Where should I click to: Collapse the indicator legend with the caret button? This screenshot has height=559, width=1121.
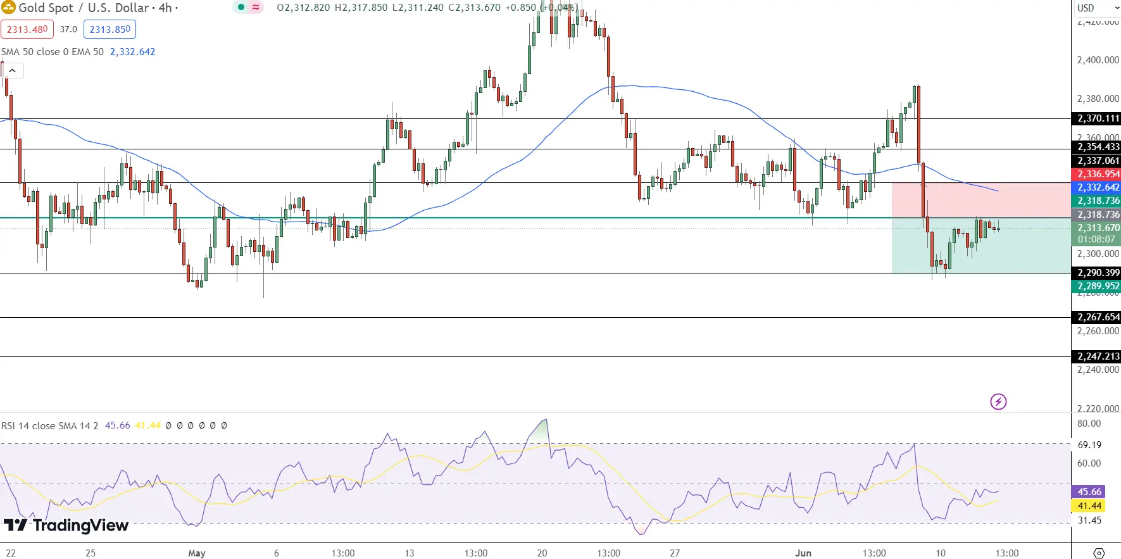pos(12,70)
